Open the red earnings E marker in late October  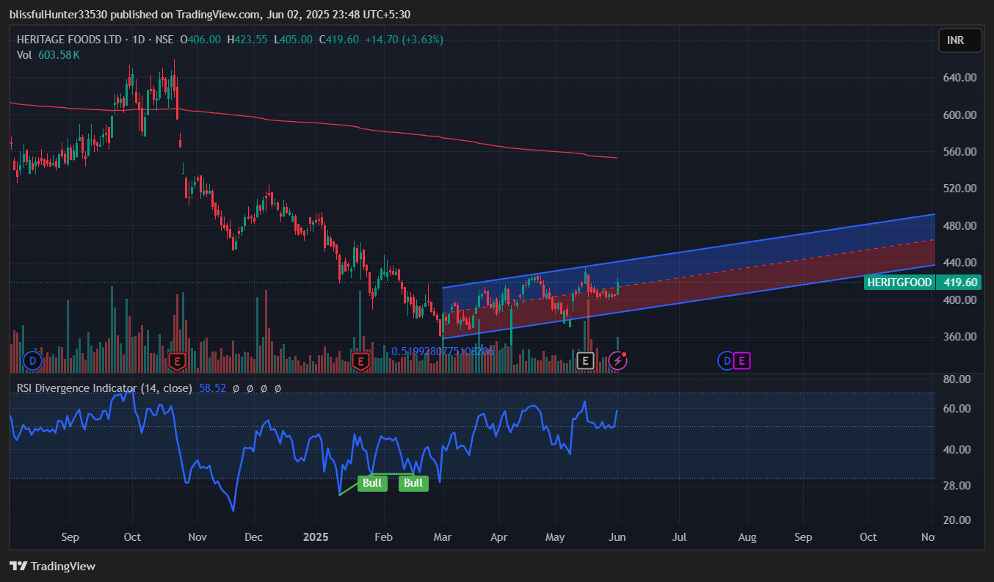[x=176, y=360]
